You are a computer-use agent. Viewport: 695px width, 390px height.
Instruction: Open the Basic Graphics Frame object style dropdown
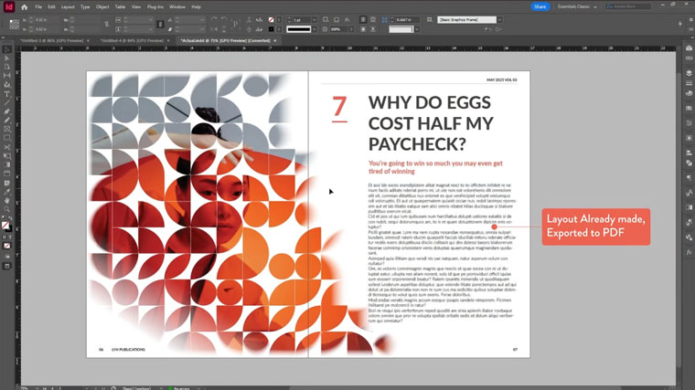point(499,20)
